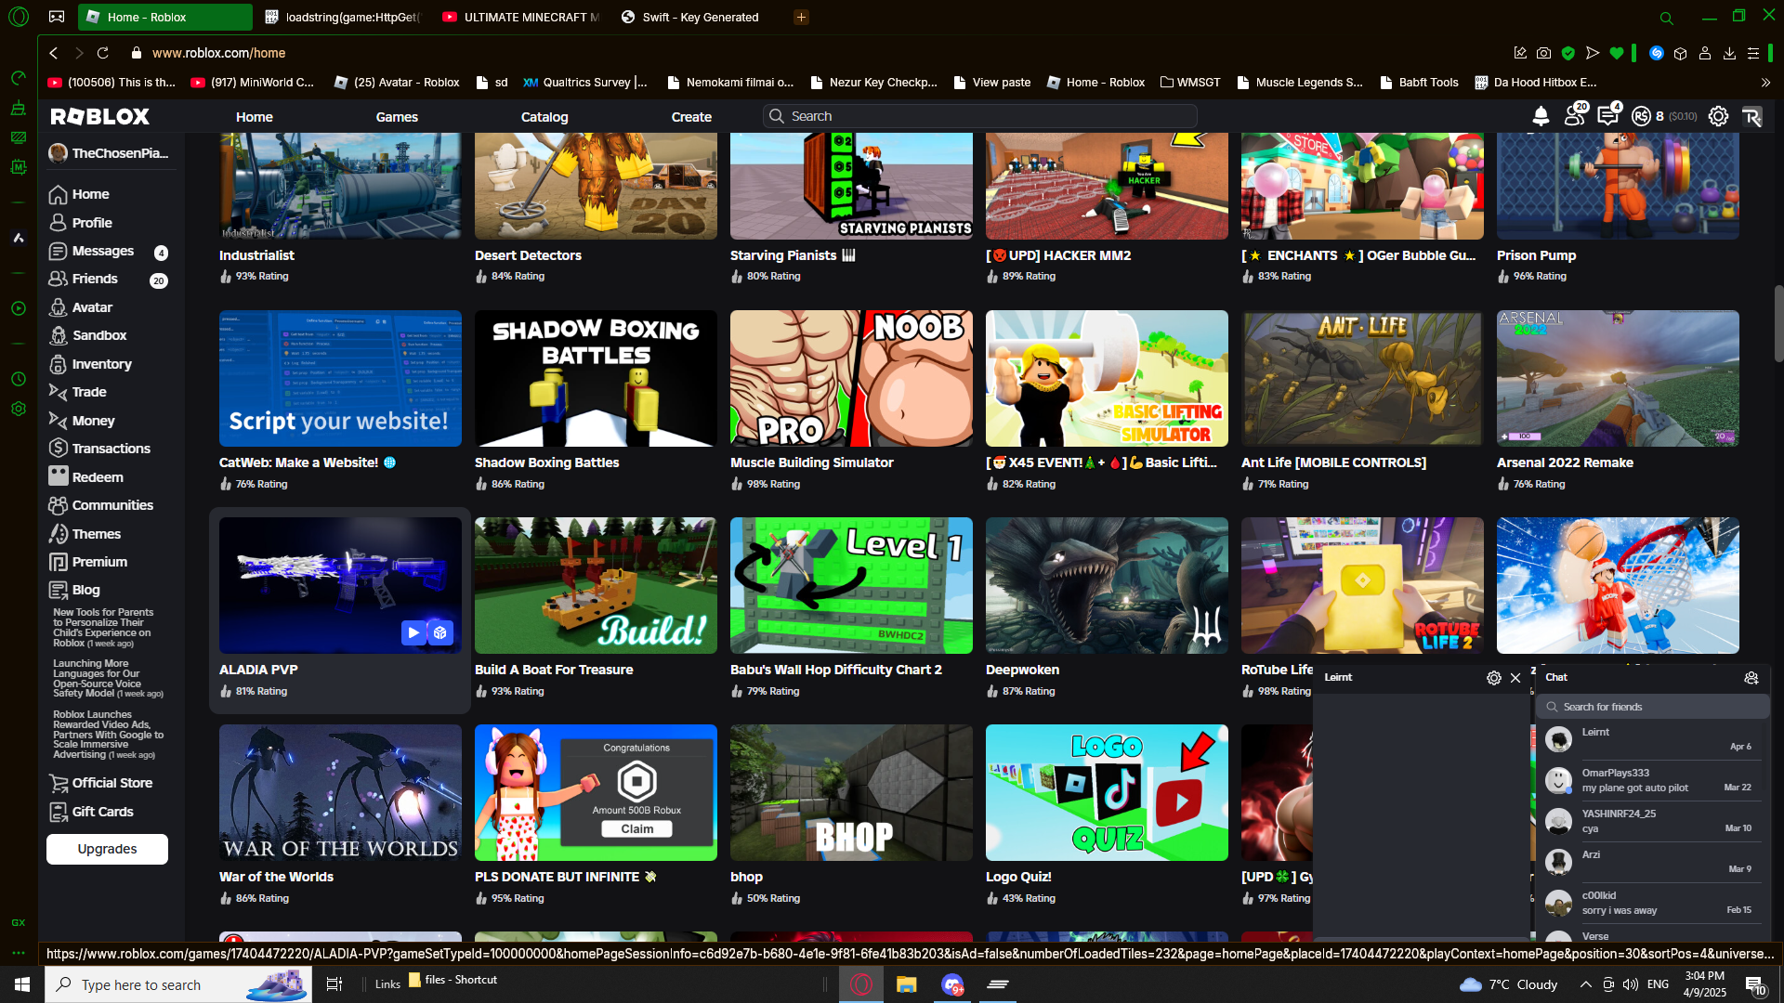This screenshot has width=1784, height=1003.
Task: Open chat with OmarPlays333
Action: click(x=1652, y=780)
